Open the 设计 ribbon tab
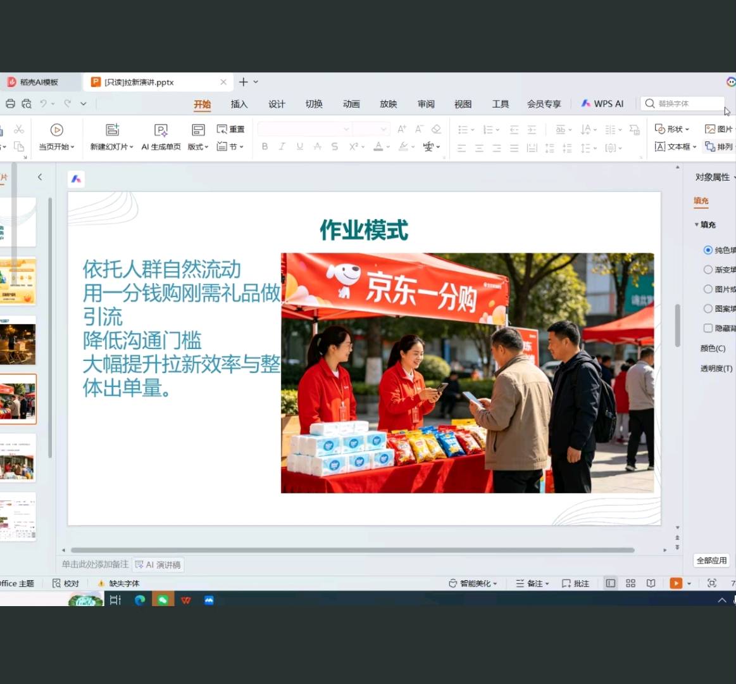This screenshot has height=684, width=736. pyautogui.click(x=277, y=104)
